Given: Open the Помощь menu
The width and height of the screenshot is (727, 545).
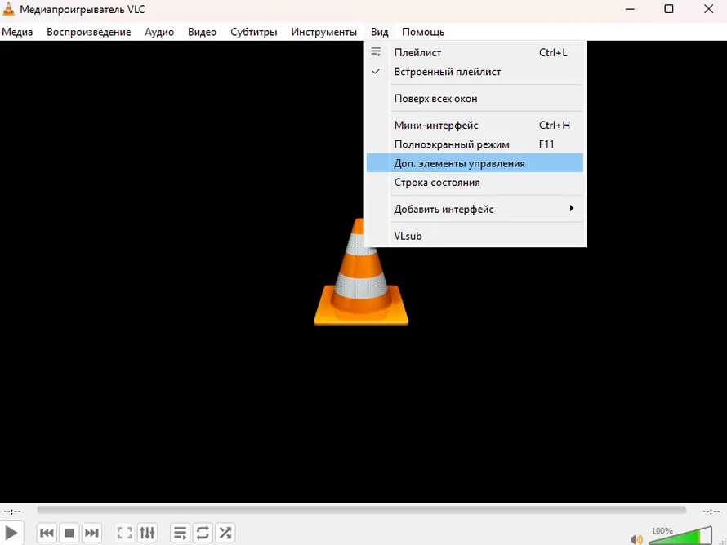Looking at the screenshot, I should click(423, 32).
